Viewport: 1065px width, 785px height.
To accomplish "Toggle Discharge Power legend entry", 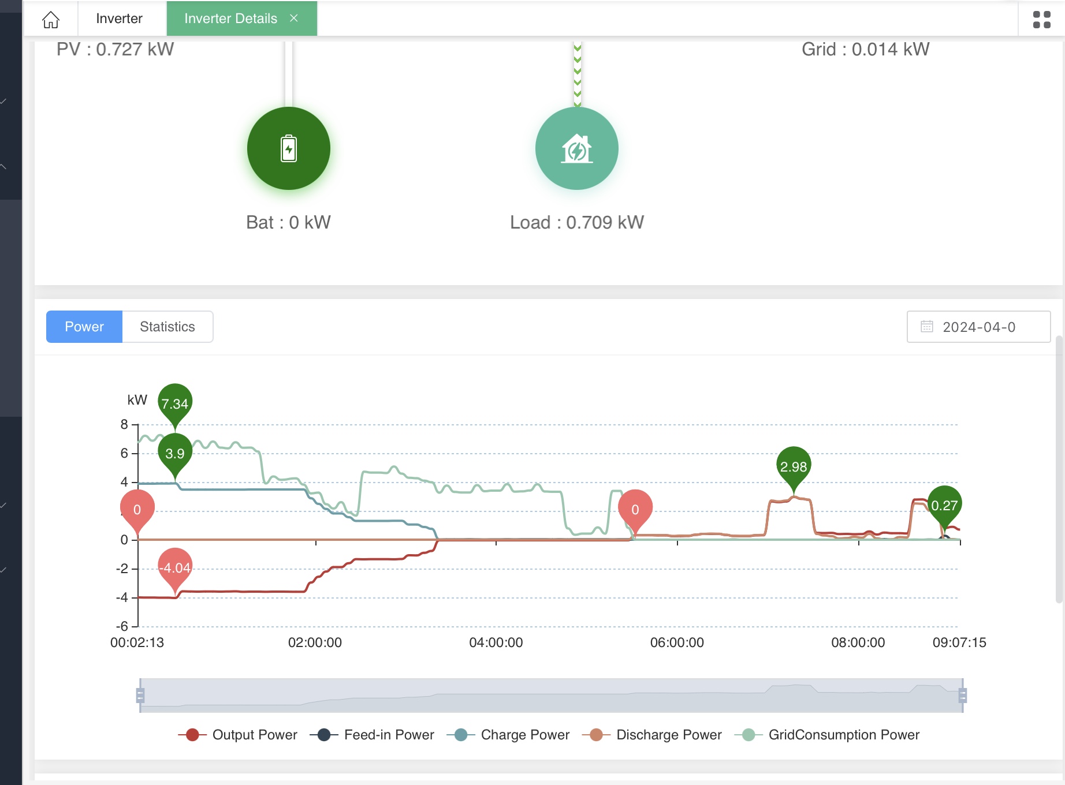I will pos(653,735).
